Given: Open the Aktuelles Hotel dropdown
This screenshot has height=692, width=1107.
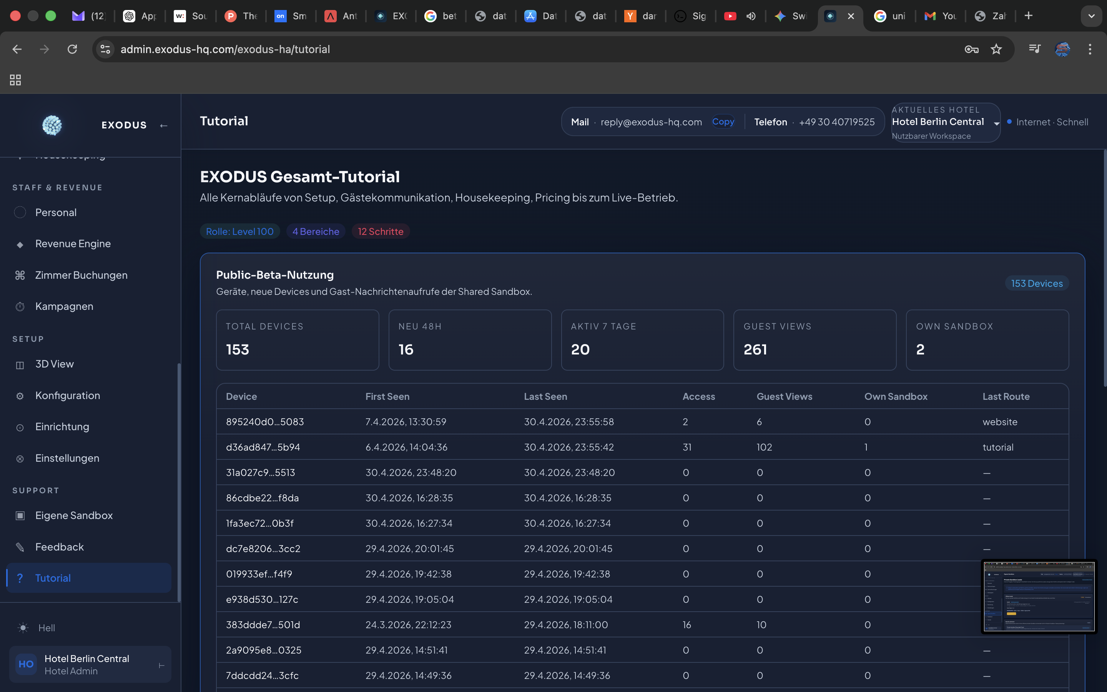Looking at the screenshot, I should (x=946, y=123).
